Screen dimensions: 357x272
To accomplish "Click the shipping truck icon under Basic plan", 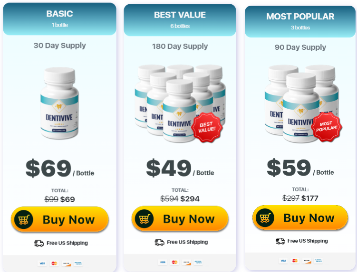I will tap(39, 243).
